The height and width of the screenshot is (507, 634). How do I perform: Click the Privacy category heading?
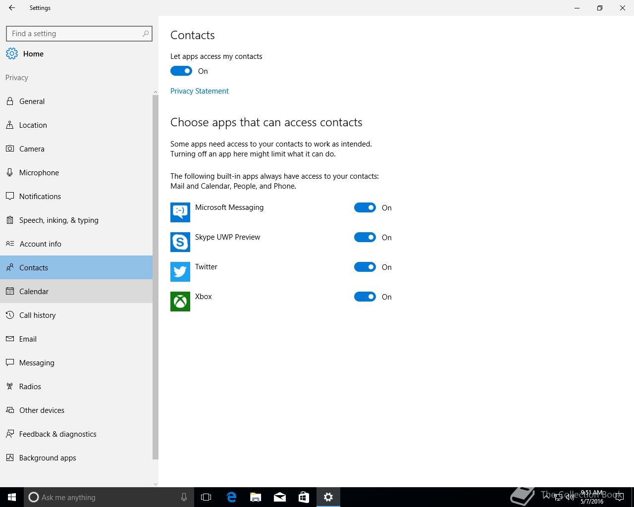pos(17,78)
